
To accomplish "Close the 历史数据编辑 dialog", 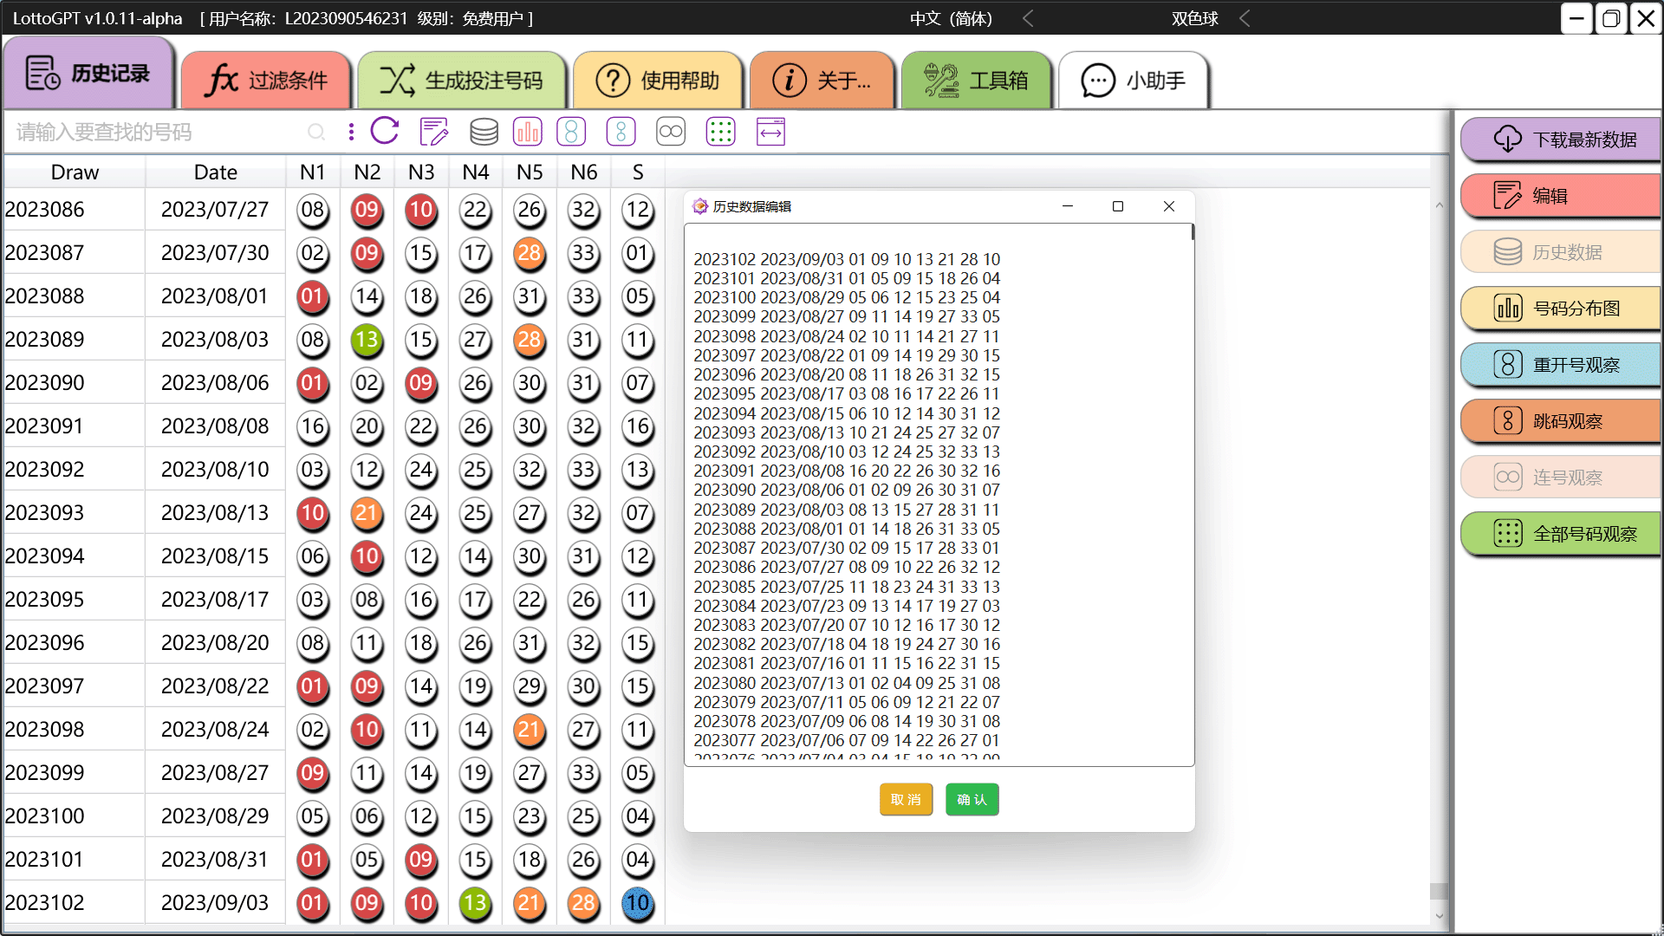I will pyautogui.click(x=1169, y=206).
